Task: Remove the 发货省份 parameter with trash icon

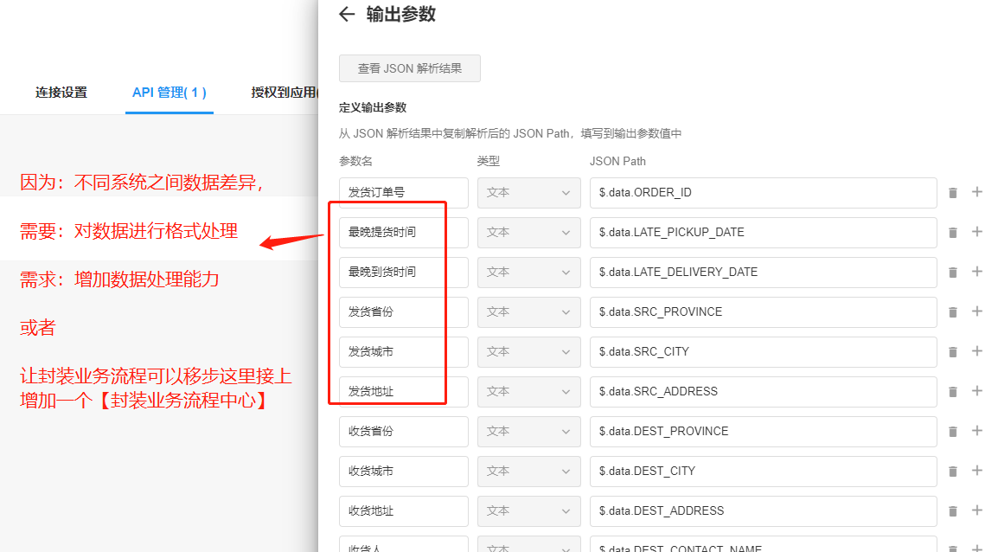Action: pos(953,312)
